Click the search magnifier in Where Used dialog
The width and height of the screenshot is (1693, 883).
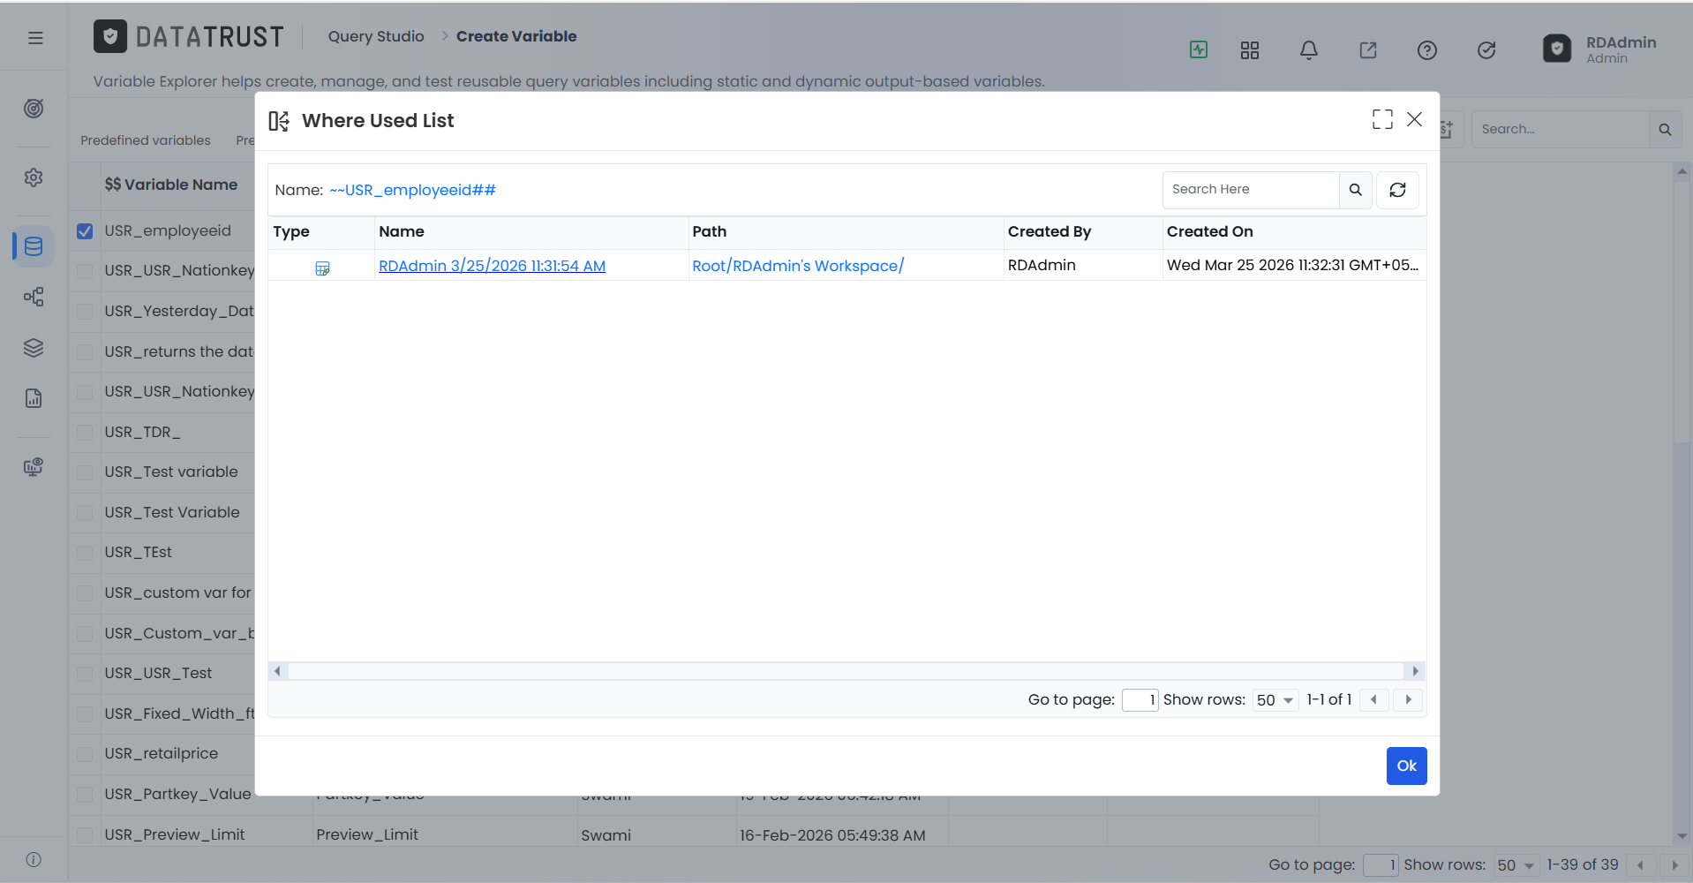pos(1355,190)
